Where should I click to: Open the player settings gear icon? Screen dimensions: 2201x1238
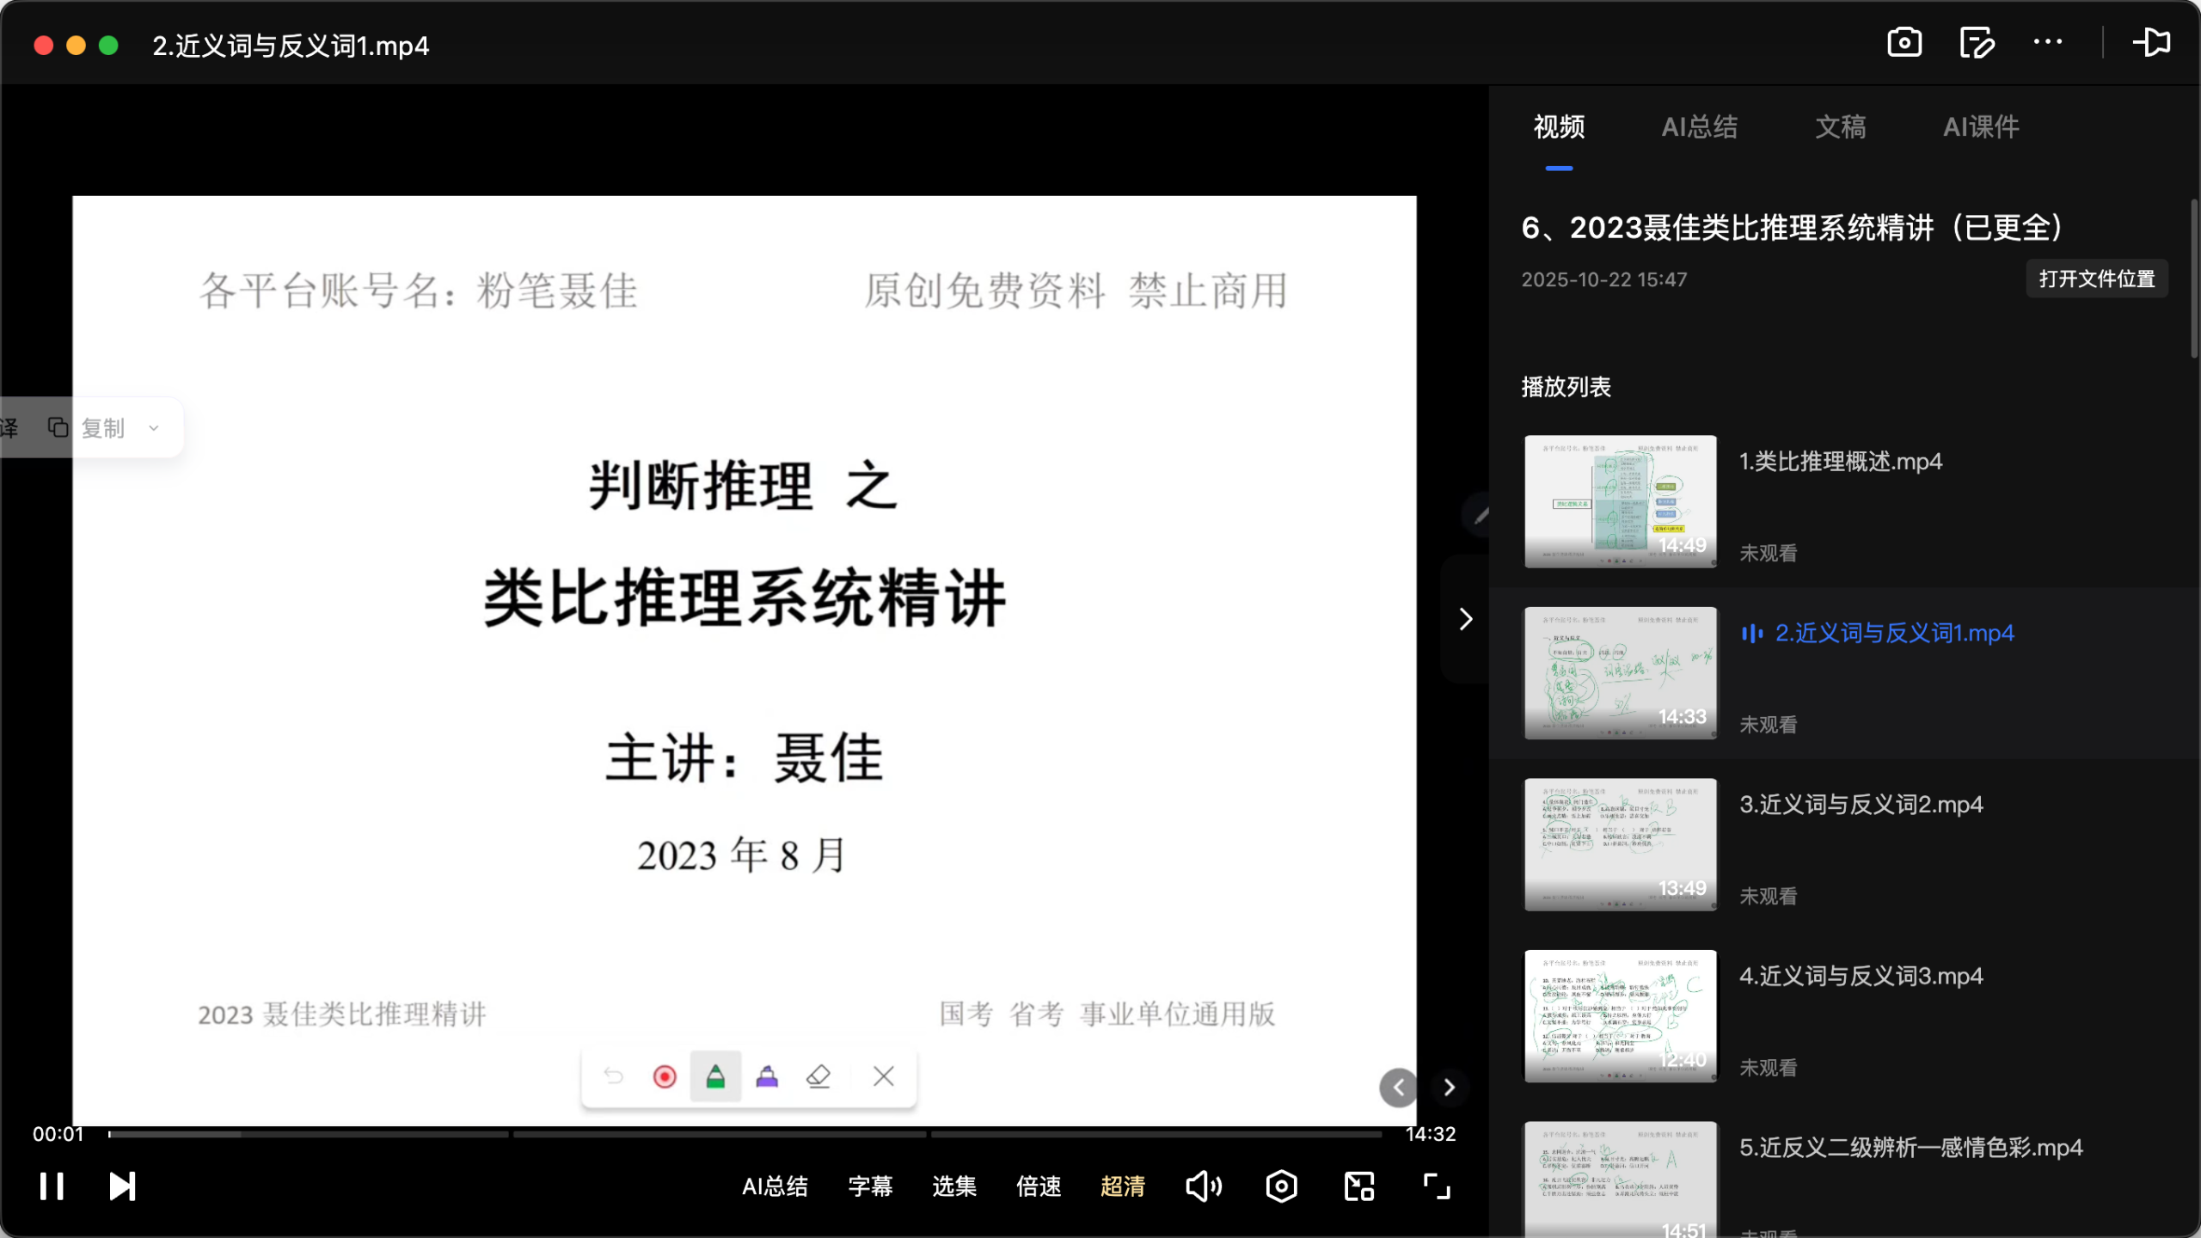pyautogui.click(x=1280, y=1186)
